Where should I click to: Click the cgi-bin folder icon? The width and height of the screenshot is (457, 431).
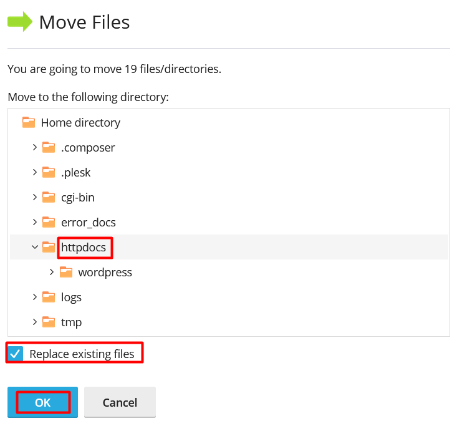49,198
